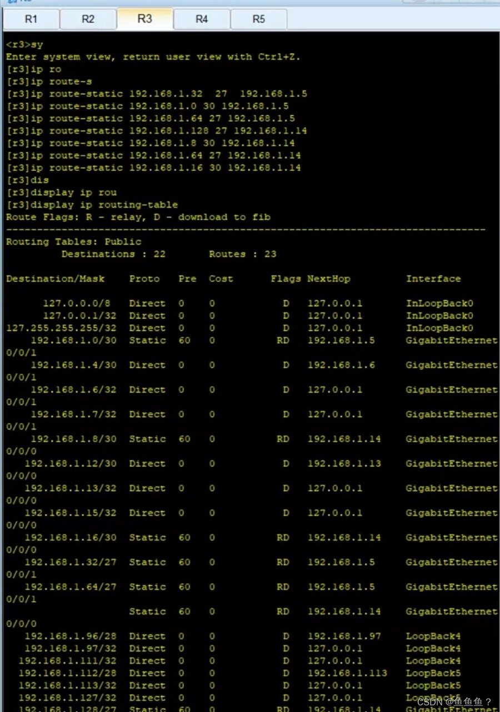Click the 'Cost' column header
Viewport: 500px width, 712px height.
[x=221, y=279]
